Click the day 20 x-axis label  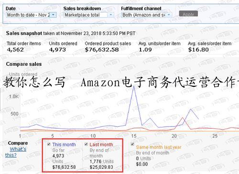pos(174,136)
